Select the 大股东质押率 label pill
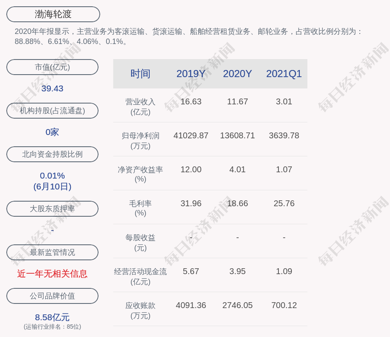 click(52, 209)
